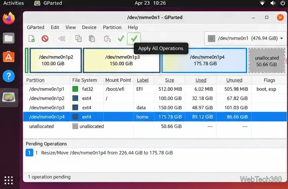Open Ubuntu Software from the dock
This screenshot has width=288, height=189.
[x=8, y=57]
